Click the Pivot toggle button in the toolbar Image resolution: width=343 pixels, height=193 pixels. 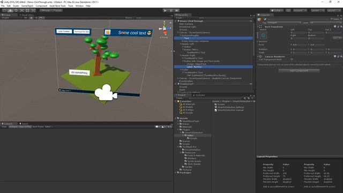pyautogui.click(x=45, y=11)
